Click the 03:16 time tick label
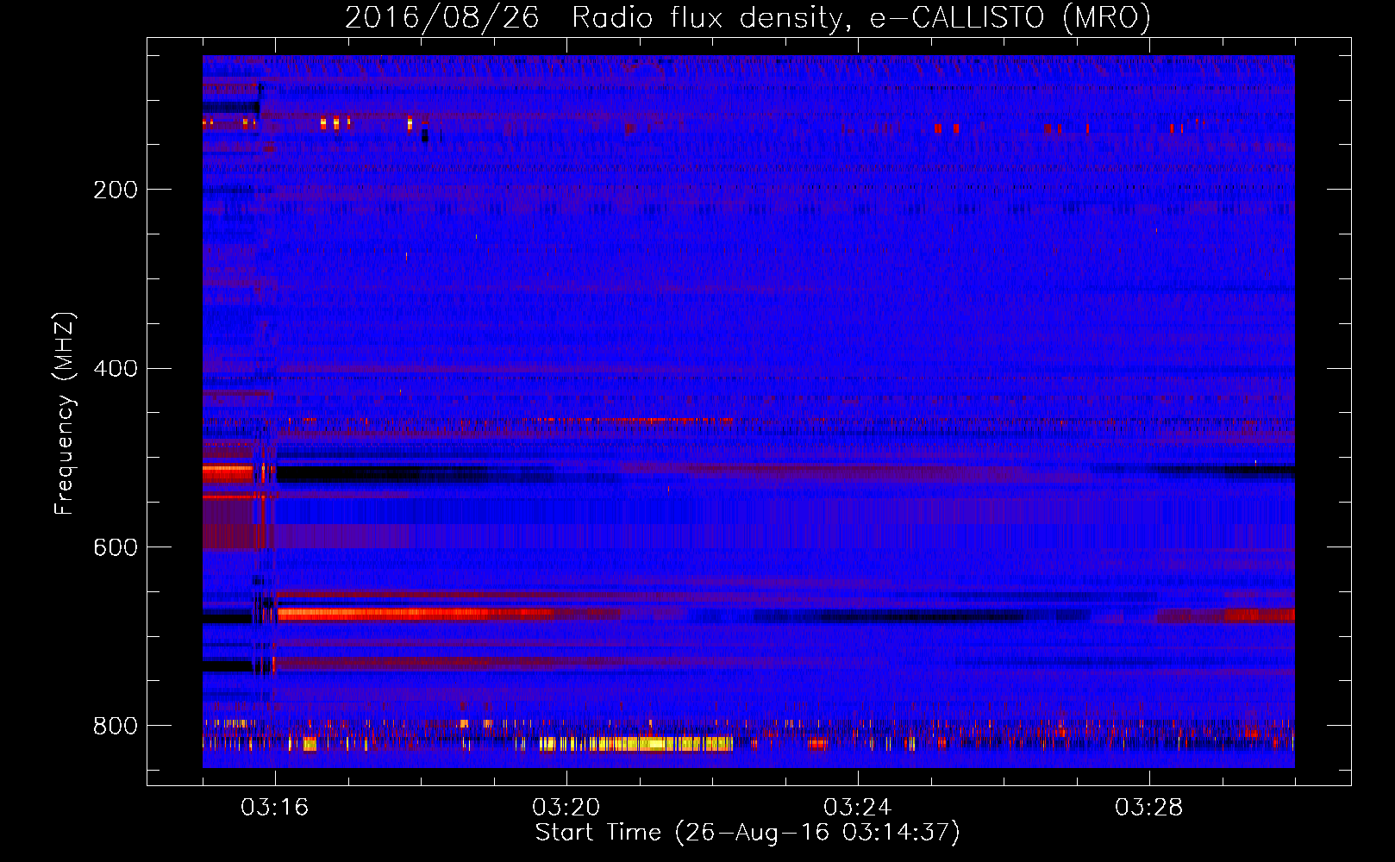 (275, 808)
